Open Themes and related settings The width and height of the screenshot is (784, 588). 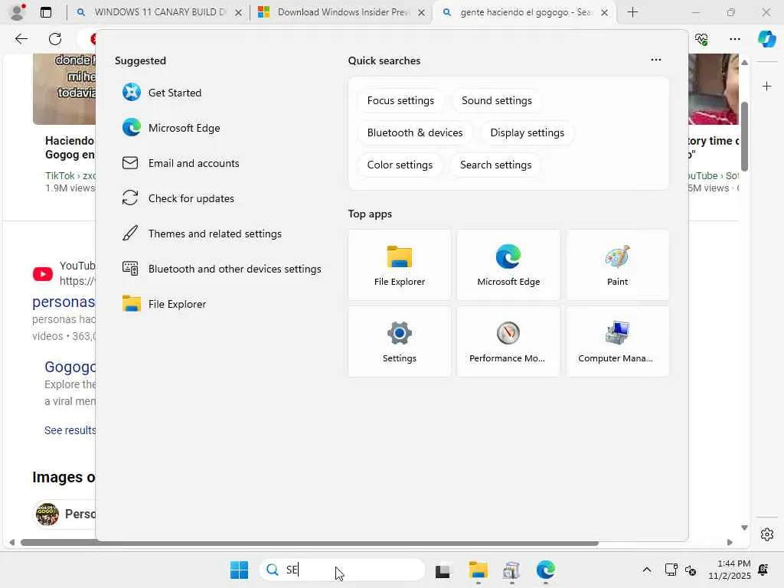pos(202,234)
